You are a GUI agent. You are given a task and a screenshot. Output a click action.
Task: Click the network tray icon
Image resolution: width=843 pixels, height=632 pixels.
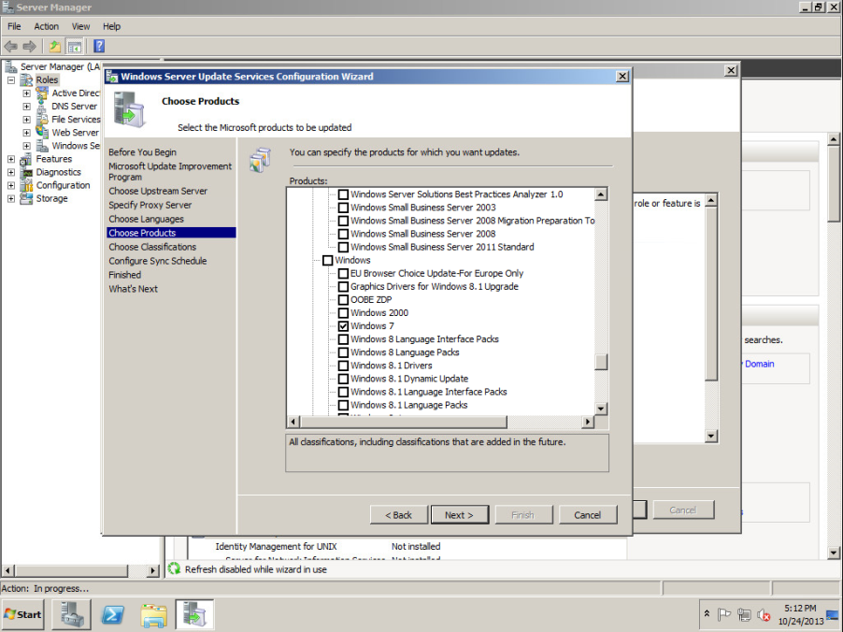coord(744,614)
